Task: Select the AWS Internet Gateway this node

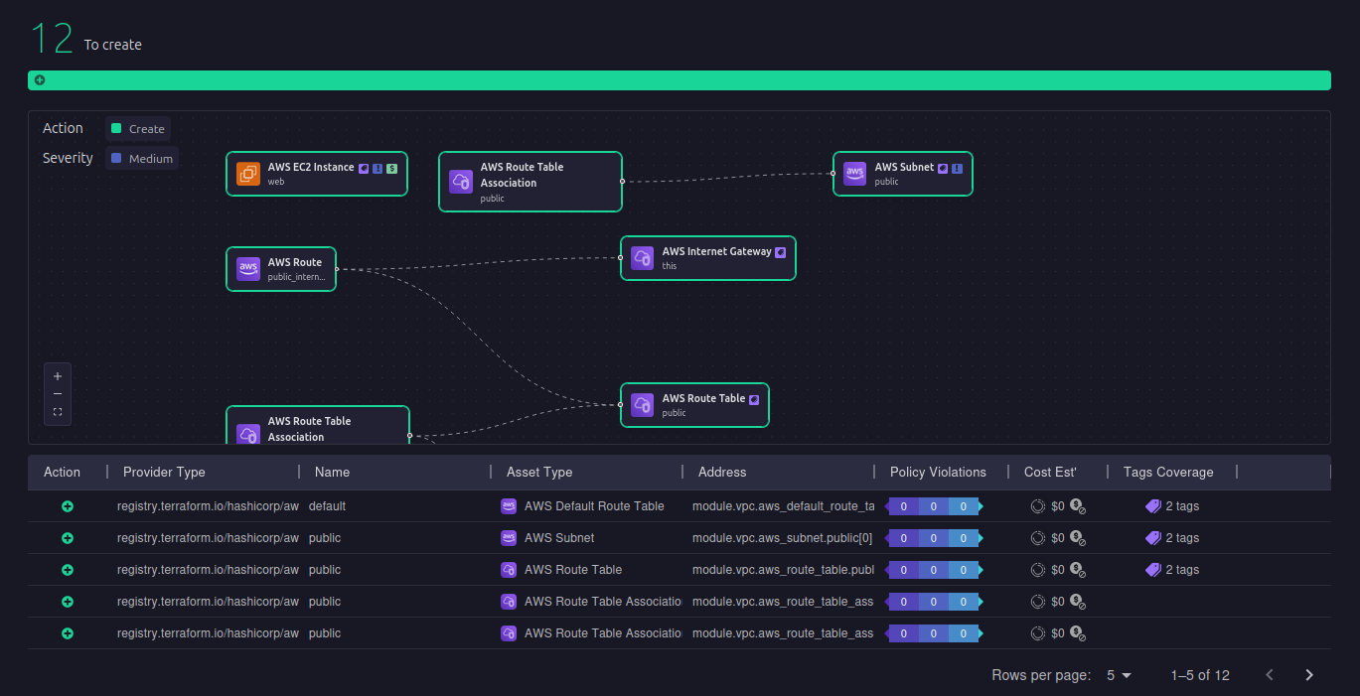Action: coord(708,258)
